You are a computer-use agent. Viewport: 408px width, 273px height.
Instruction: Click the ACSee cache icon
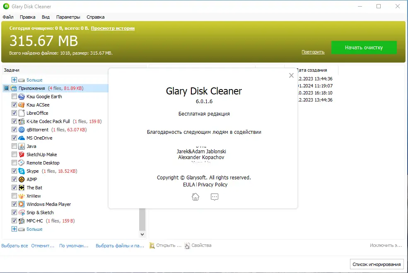(x=22, y=105)
